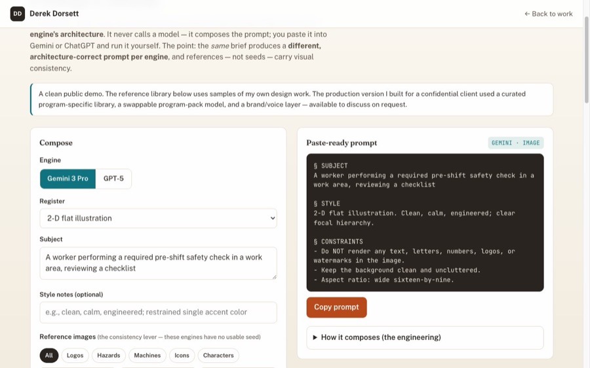Click the Aspect ratio constraint line
The image size is (590, 368).
383,280
